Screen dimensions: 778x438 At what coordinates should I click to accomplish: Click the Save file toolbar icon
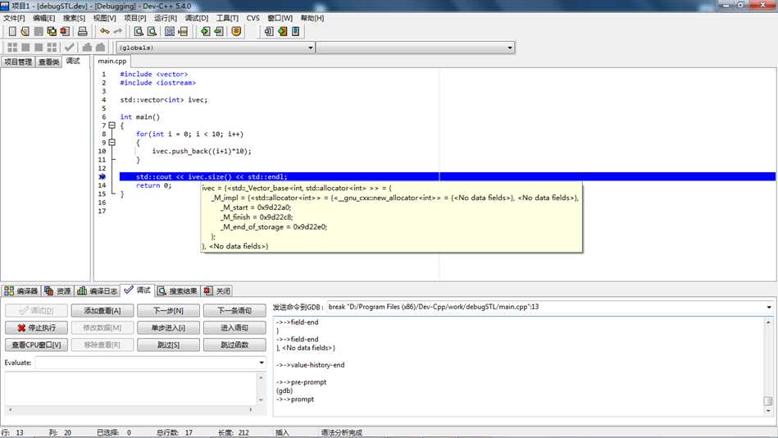[39, 31]
